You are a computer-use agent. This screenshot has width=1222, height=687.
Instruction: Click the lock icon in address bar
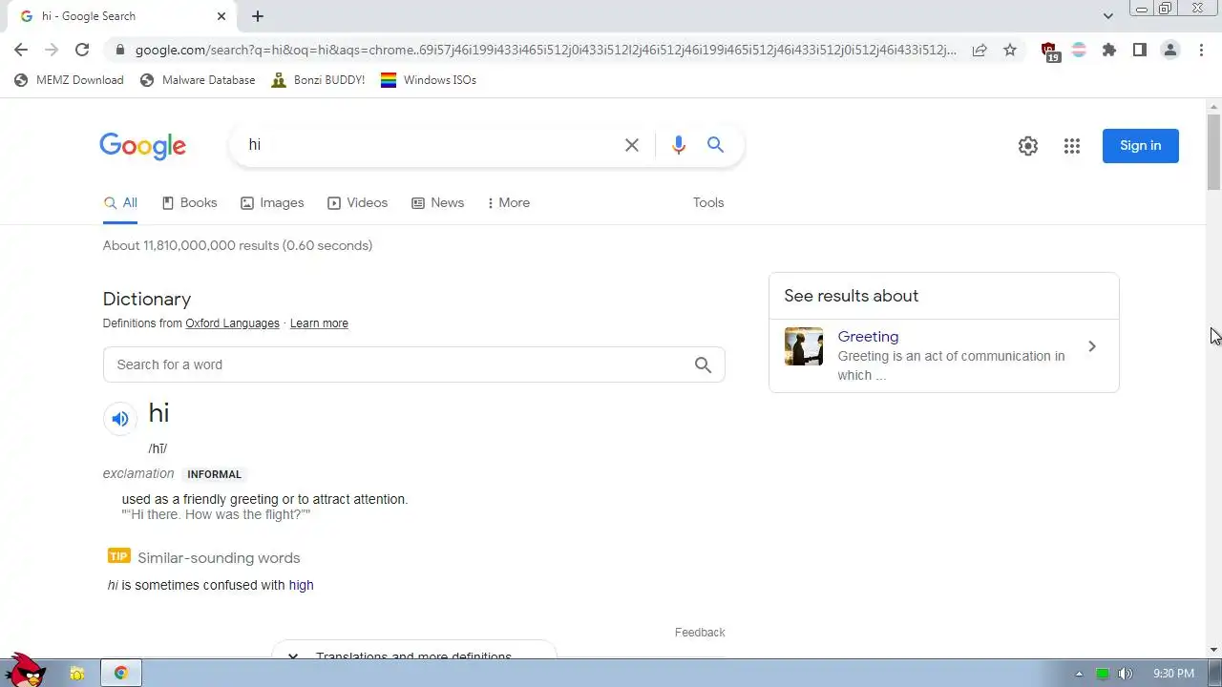119,51
